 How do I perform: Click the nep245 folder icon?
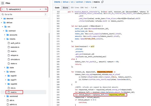click(9, 84)
